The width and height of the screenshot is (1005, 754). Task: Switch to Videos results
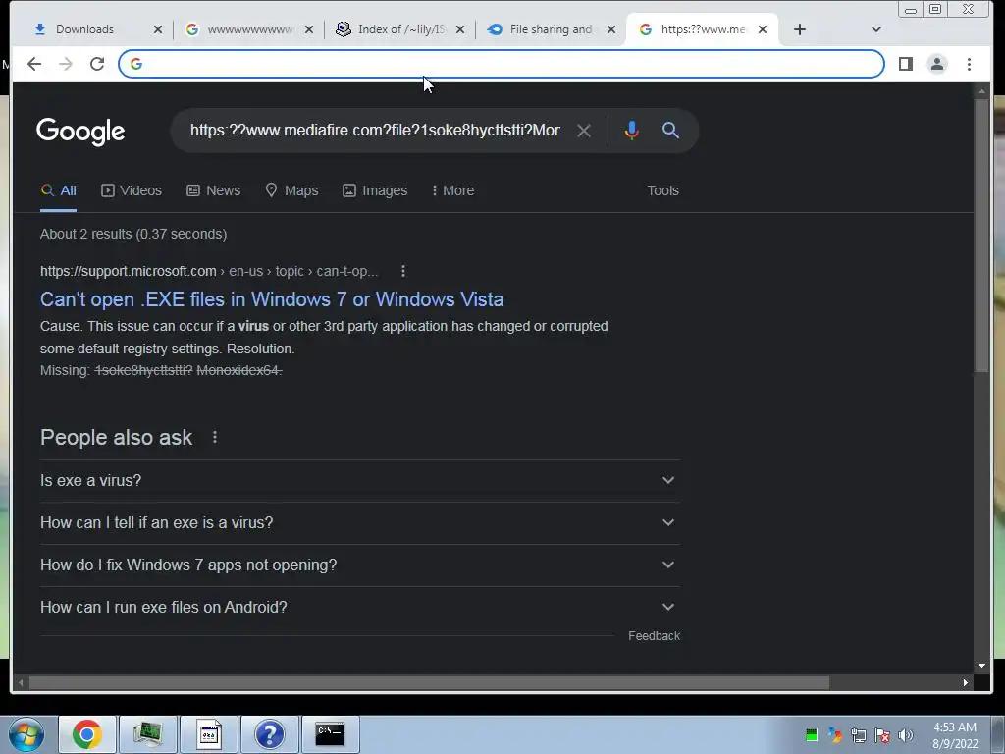coord(132,190)
